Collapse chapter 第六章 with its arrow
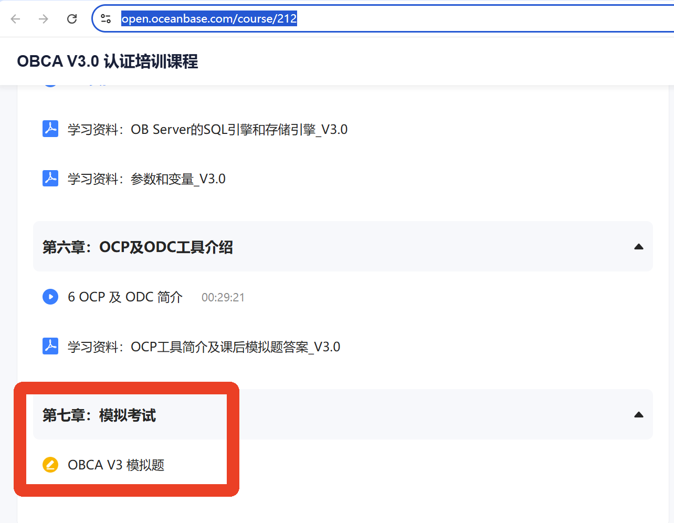This screenshot has width=674, height=523. tap(639, 246)
